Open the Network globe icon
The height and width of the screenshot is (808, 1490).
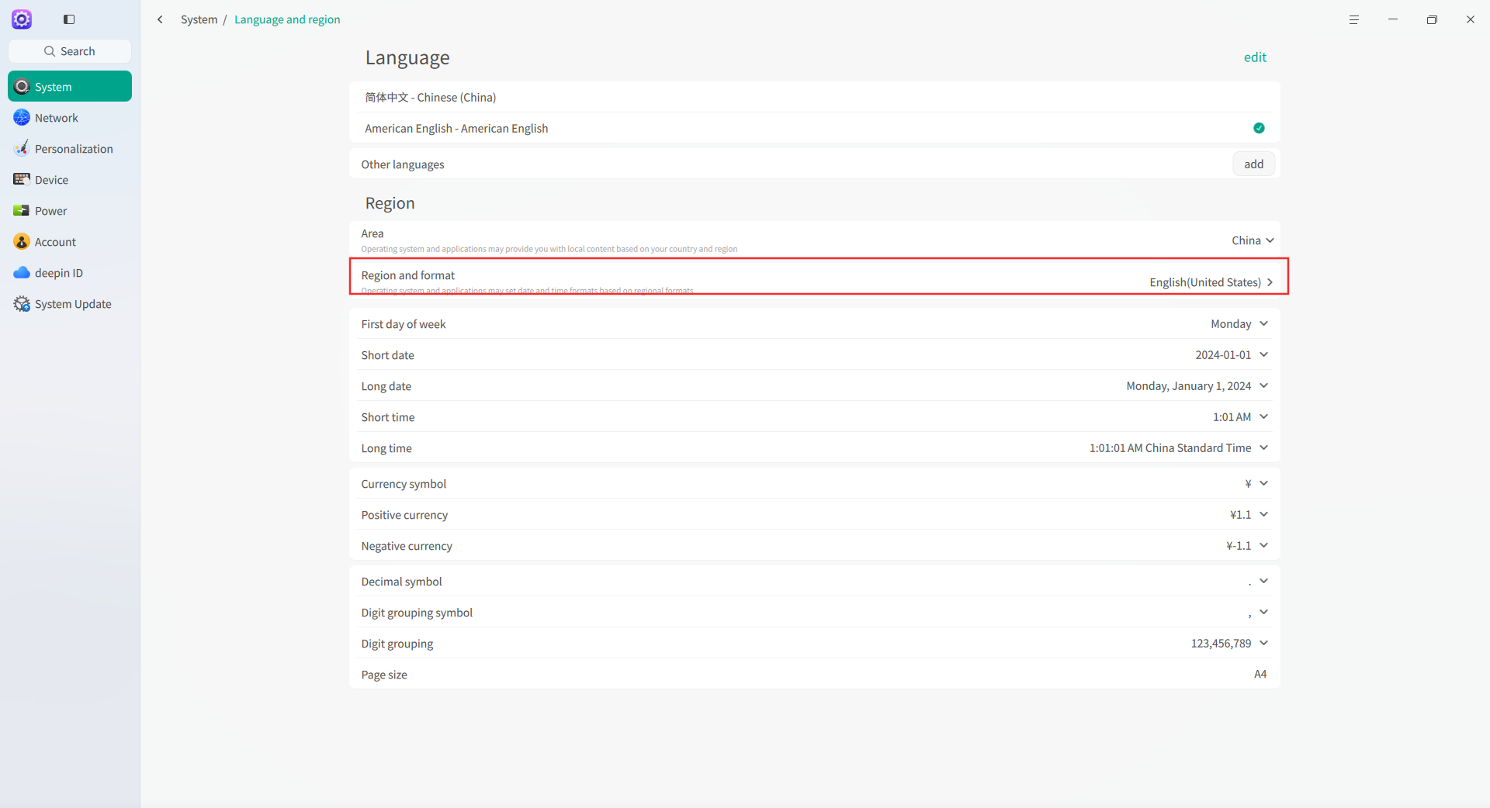click(x=22, y=117)
